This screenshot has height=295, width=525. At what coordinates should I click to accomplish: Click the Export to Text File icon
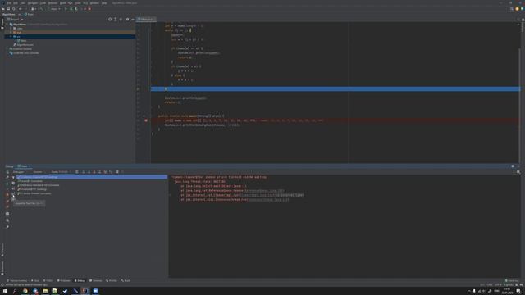13,193
